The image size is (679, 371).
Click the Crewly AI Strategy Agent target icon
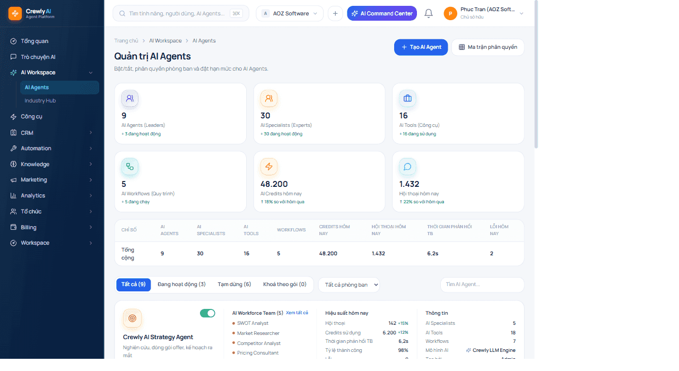point(132,318)
